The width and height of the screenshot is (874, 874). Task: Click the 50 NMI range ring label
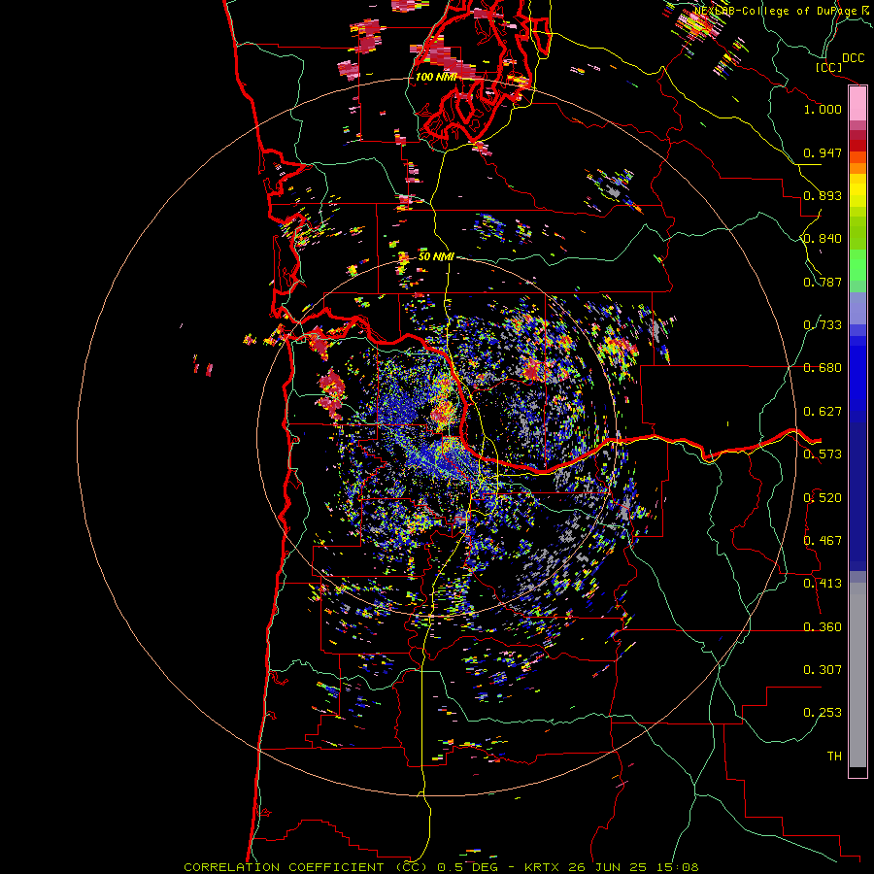coord(436,257)
